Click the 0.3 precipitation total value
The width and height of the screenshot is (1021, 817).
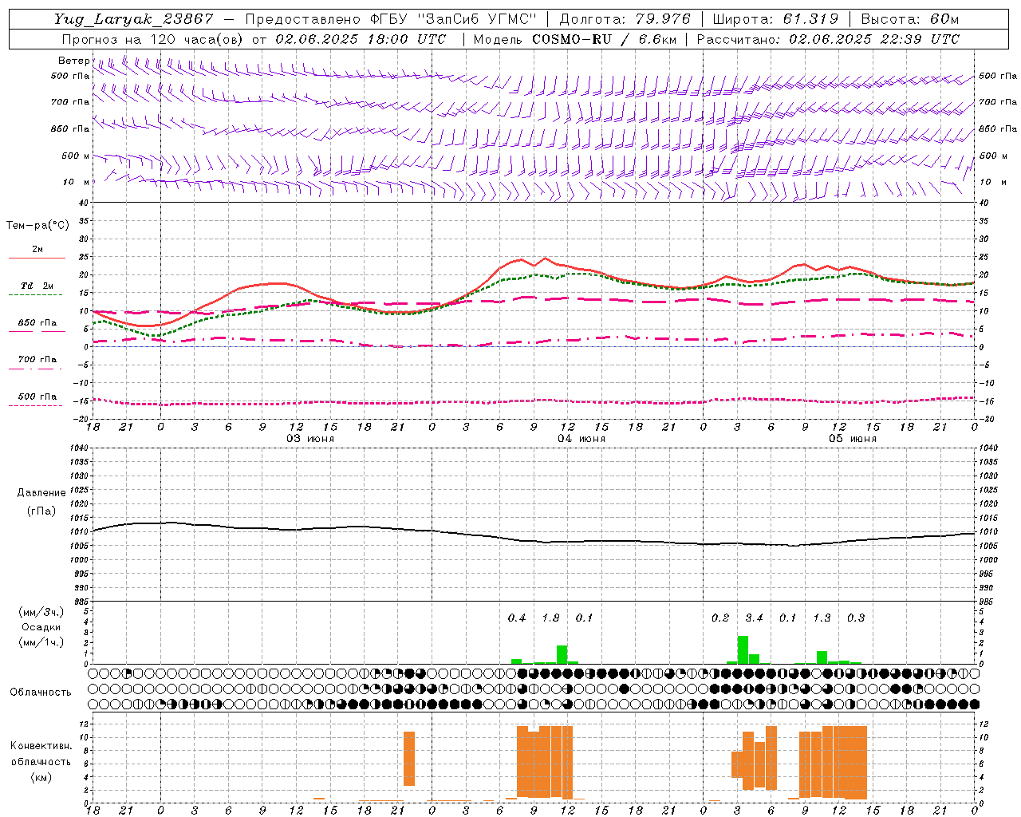856,618
